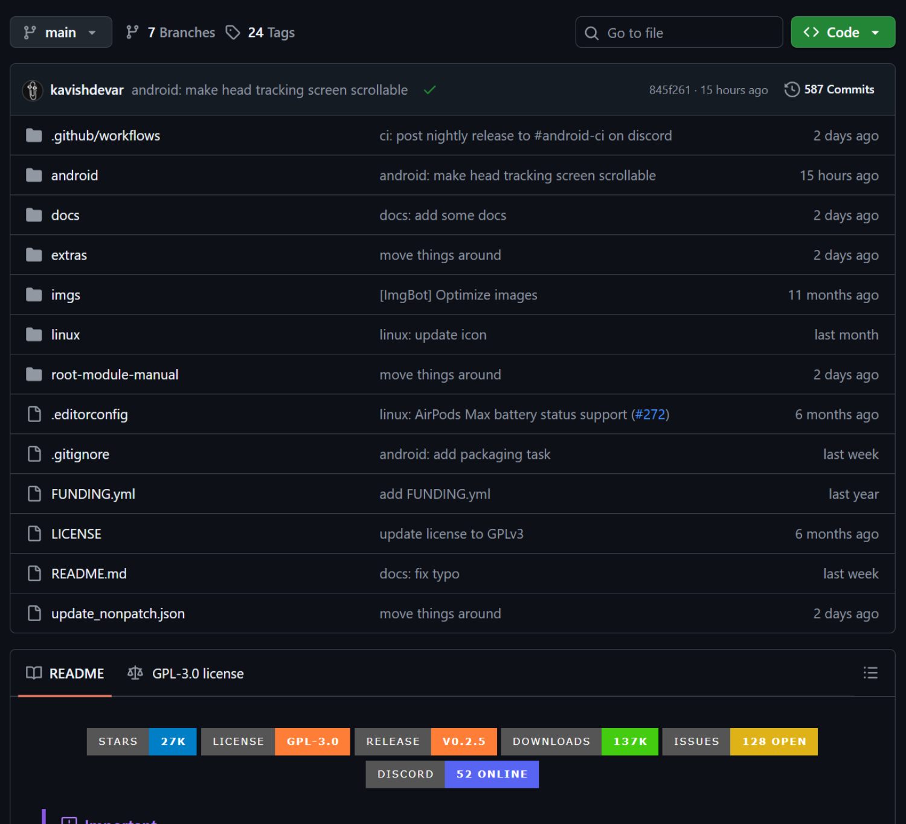The height and width of the screenshot is (824, 906).
Task: Click the Stars 27K badge
Action: [142, 742]
